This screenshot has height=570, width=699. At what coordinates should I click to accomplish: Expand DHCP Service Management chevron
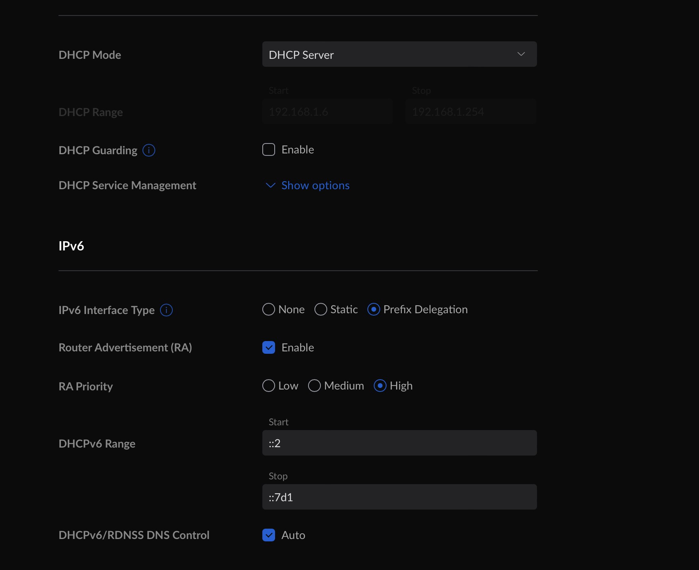(270, 186)
